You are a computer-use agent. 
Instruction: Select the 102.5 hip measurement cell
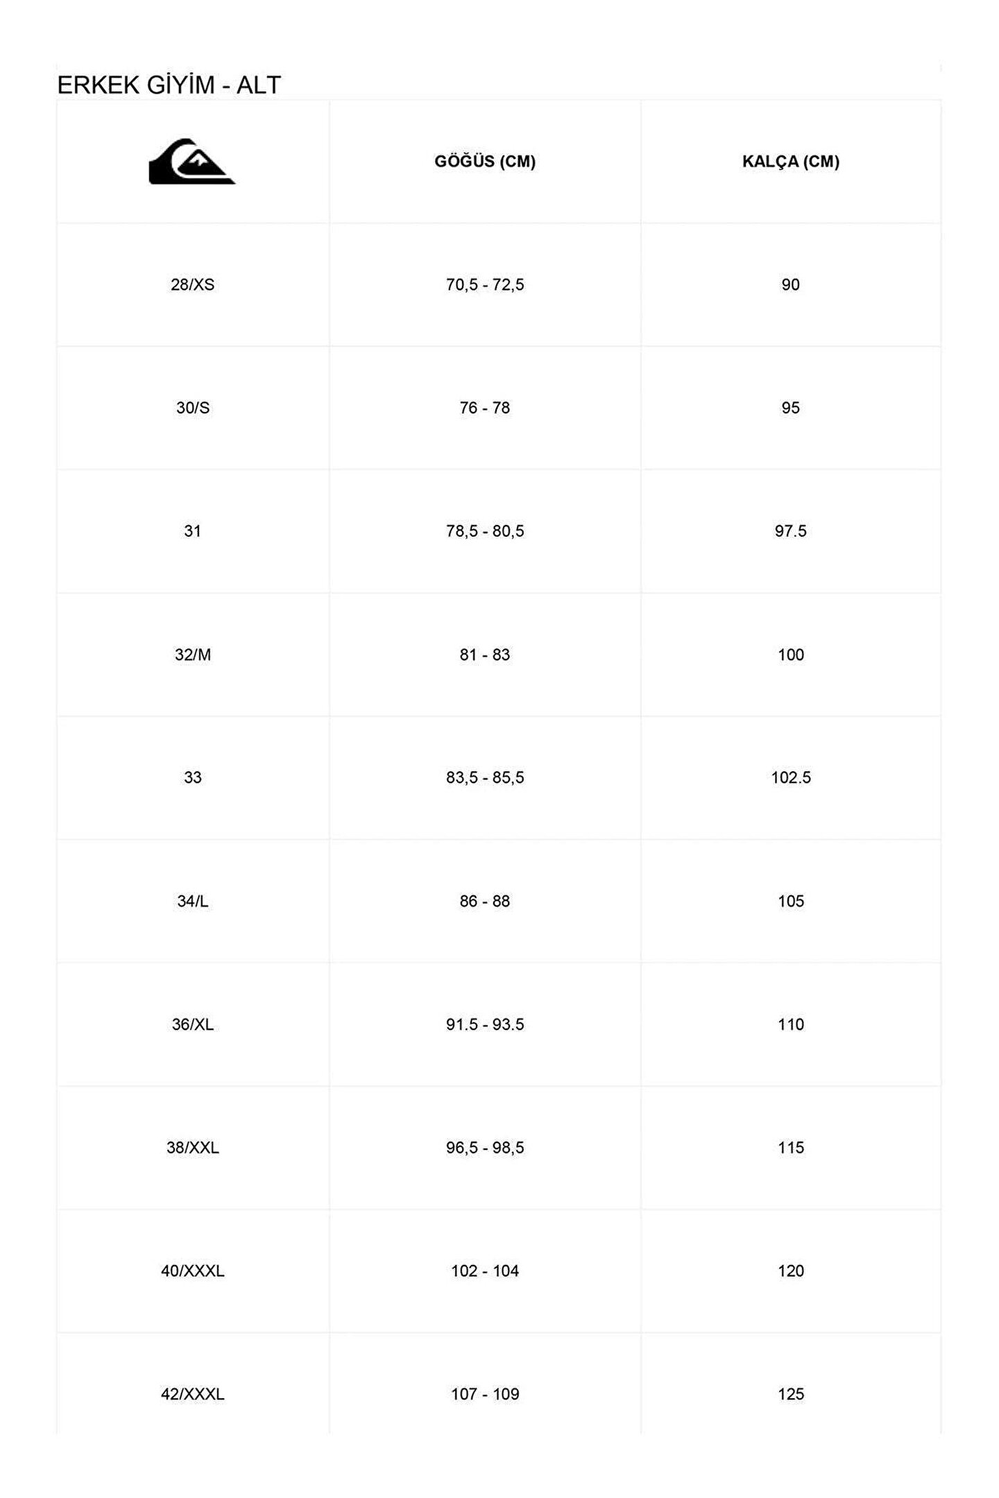(790, 777)
